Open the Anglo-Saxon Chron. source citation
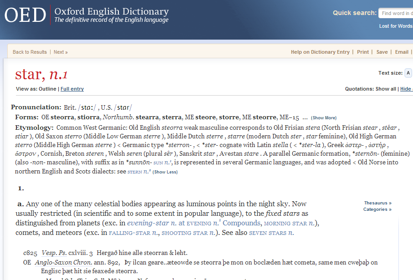Screen dimensions: 413x280 point(63,262)
